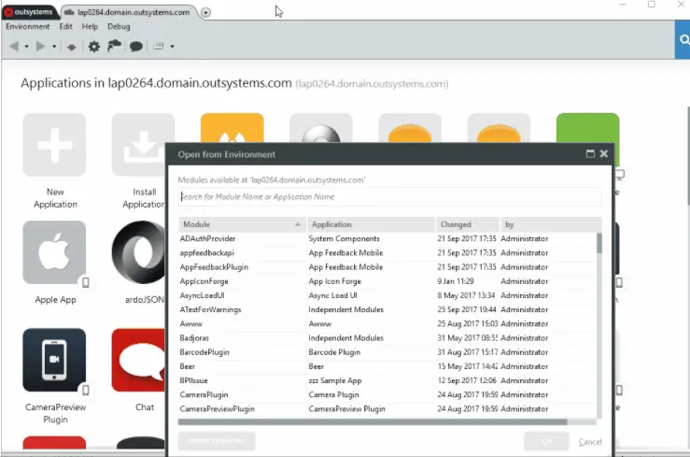Sort by the Changed column header

[468, 224]
